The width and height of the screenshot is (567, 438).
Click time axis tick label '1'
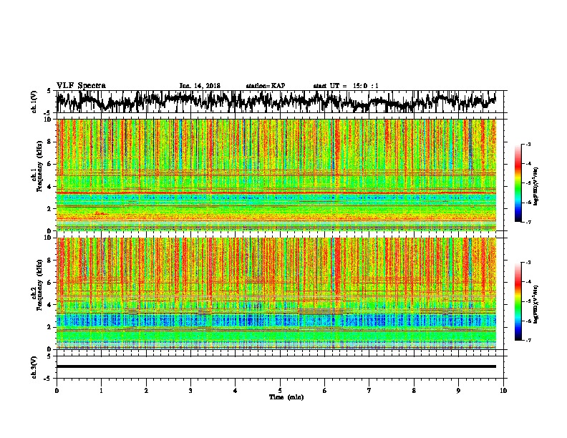[x=101, y=391]
